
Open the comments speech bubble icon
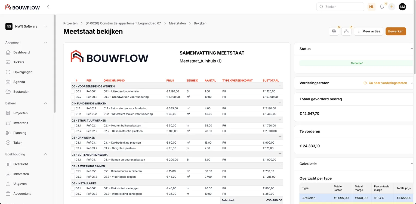[x=334, y=31]
